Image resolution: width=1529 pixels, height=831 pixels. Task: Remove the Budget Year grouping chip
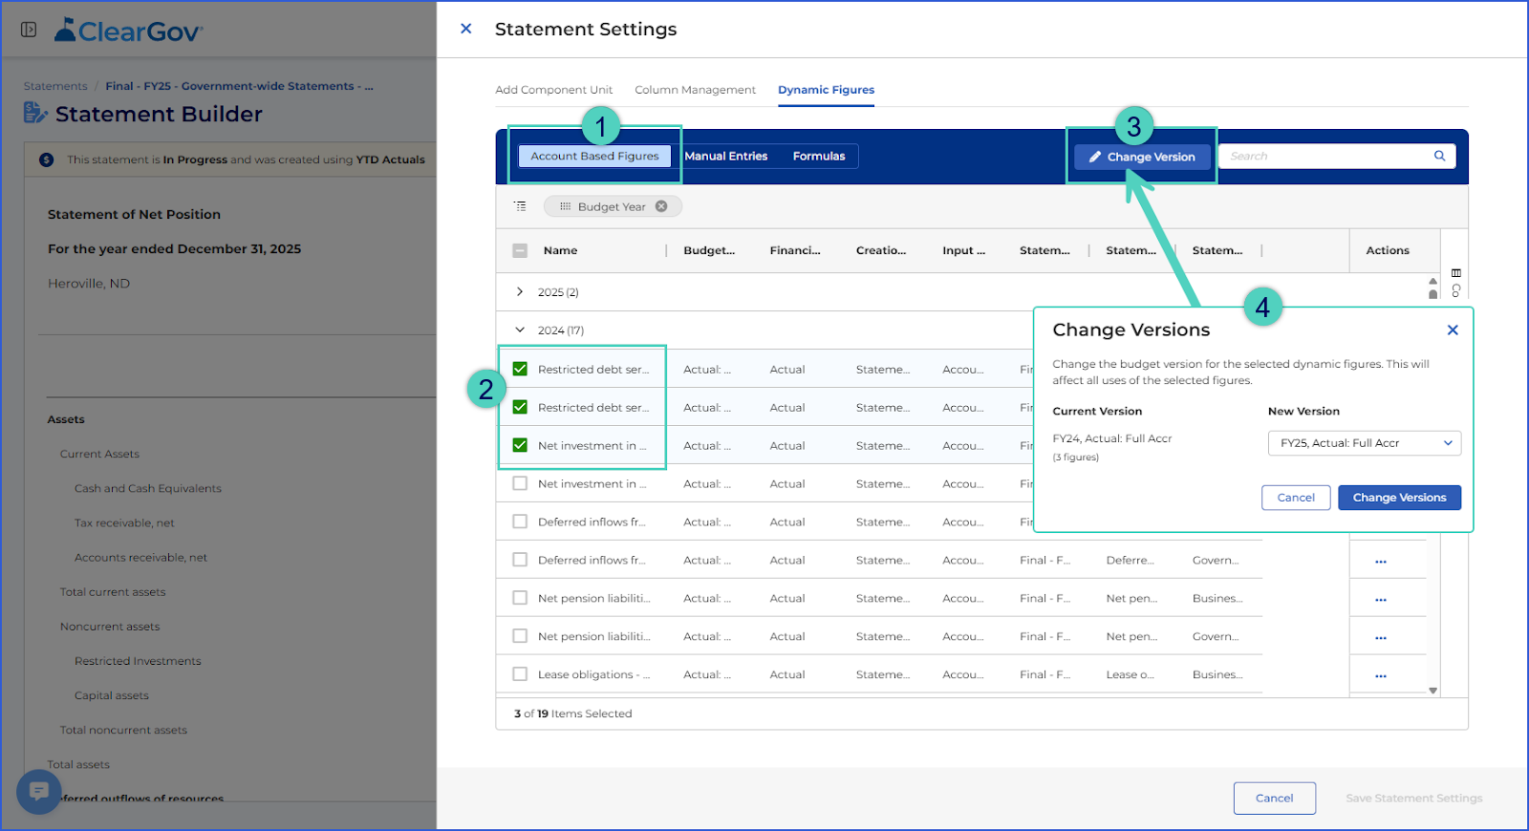coord(661,206)
